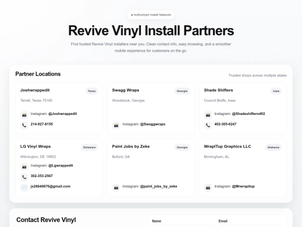This screenshot has height=227, width=302.
Task: Open the @Lgwrappedit Instagram link
Action: pyautogui.click(x=60, y=165)
